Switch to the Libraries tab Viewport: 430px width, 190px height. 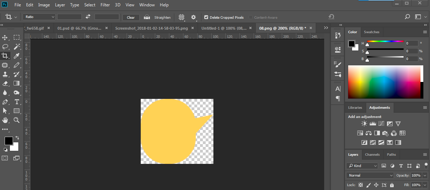click(355, 107)
